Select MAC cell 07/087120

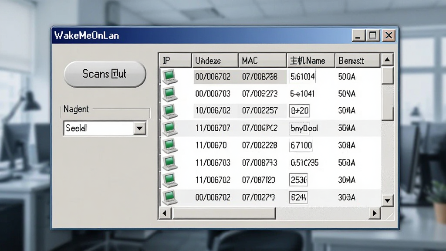[x=259, y=180]
